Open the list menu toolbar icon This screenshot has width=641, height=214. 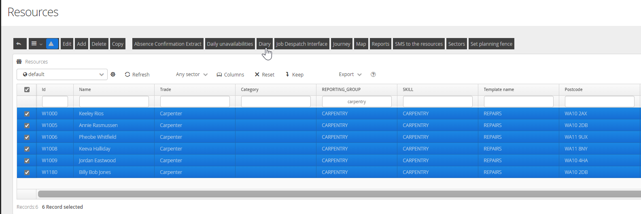click(36, 44)
